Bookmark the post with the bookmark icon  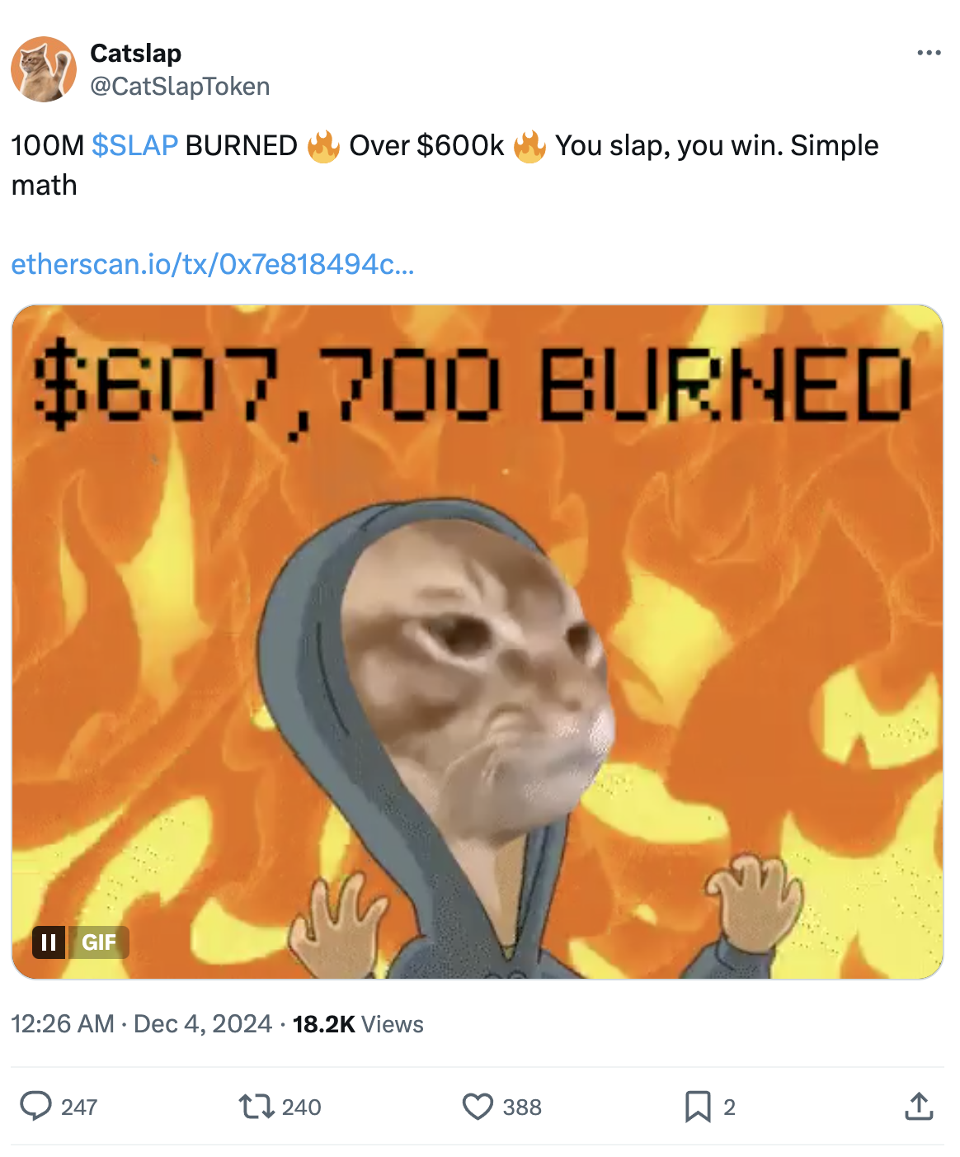click(698, 1106)
